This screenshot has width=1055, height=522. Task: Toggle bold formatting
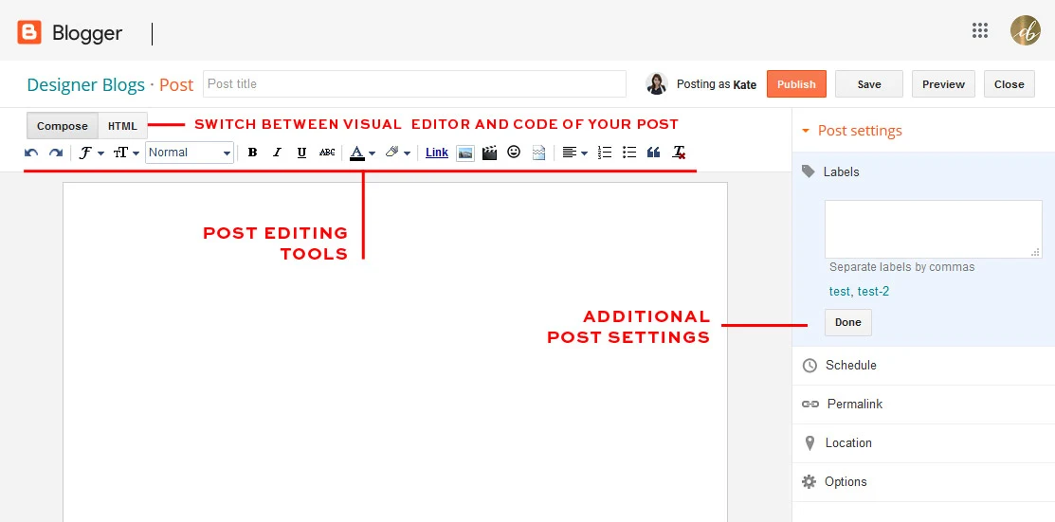pos(252,153)
